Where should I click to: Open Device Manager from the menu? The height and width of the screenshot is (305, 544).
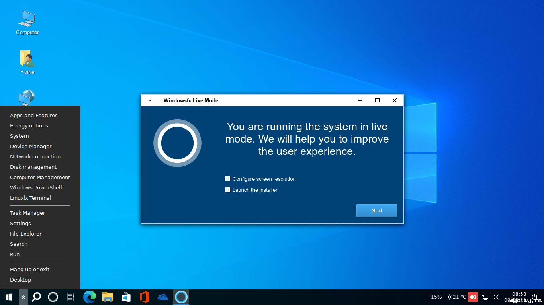point(31,146)
